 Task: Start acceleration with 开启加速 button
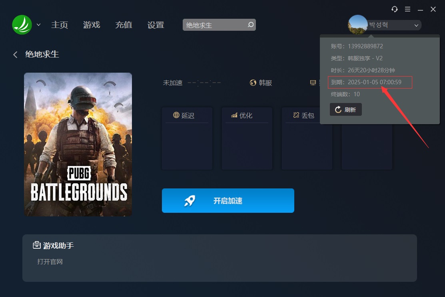pyautogui.click(x=228, y=201)
